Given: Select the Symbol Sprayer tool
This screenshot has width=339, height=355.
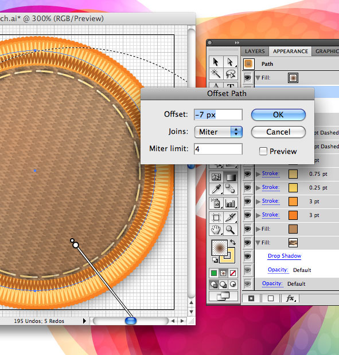Looking at the screenshot, I should [x=216, y=203].
